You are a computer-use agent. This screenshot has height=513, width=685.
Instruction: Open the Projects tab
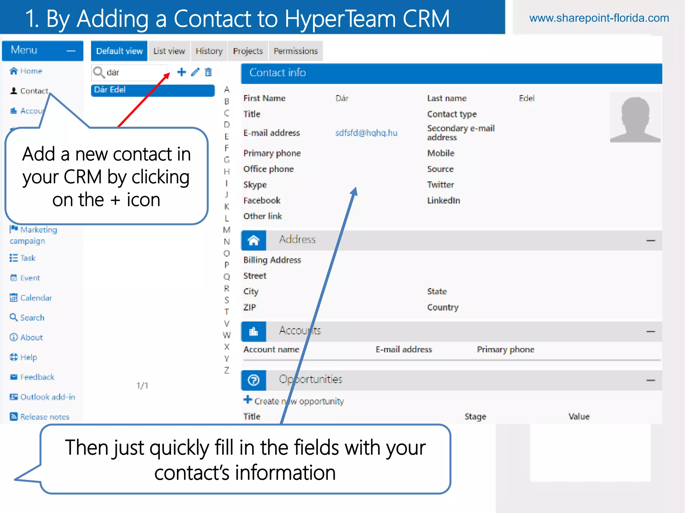pyautogui.click(x=248, y=51)
